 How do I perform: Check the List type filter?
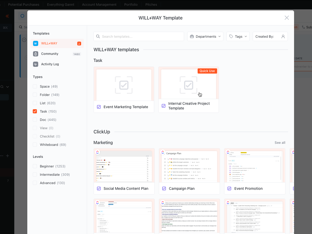click(x=35, y=103)
